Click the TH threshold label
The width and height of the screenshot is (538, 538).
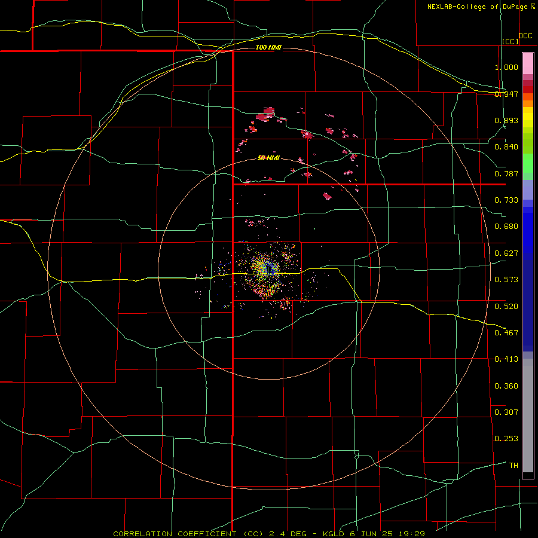(x=513, y=466)
